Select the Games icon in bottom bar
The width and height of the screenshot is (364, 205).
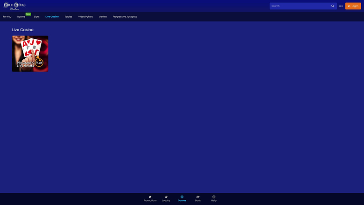coord(182,197)
